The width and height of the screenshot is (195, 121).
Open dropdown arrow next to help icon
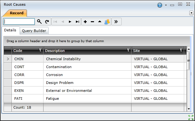pos(166,5)
